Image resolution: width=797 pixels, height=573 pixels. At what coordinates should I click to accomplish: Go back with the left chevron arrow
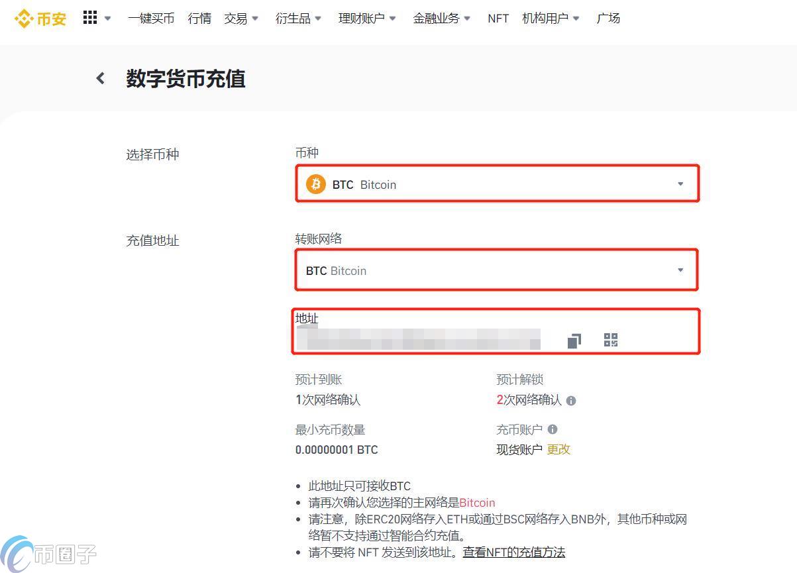101,78
